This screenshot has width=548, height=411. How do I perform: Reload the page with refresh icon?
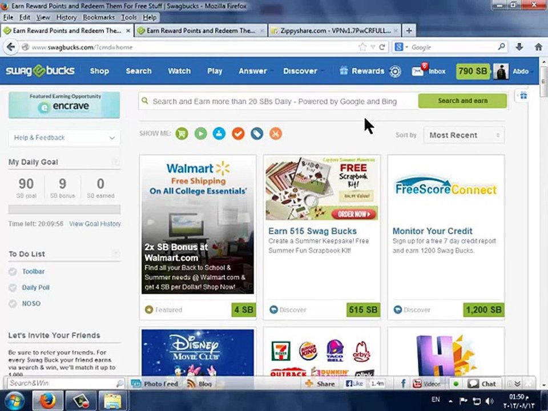pyautogui.click(x=382, y=47)
